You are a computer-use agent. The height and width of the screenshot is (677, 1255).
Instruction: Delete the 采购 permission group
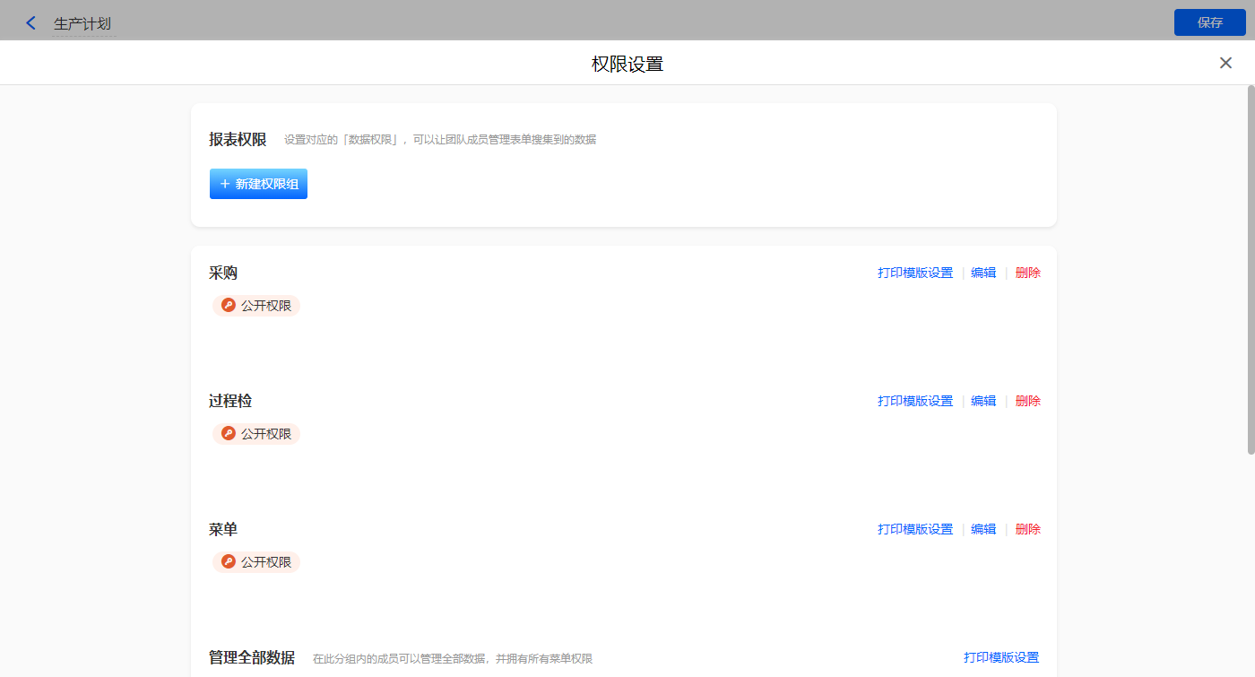coord(1027,273)
